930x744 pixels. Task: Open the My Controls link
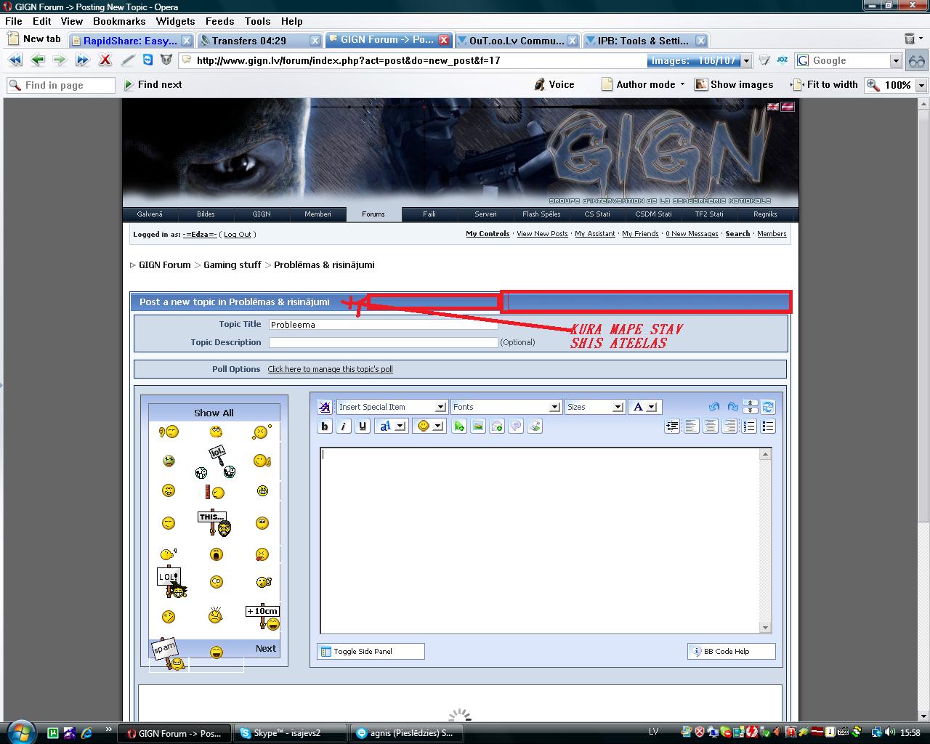coord(488,234)
